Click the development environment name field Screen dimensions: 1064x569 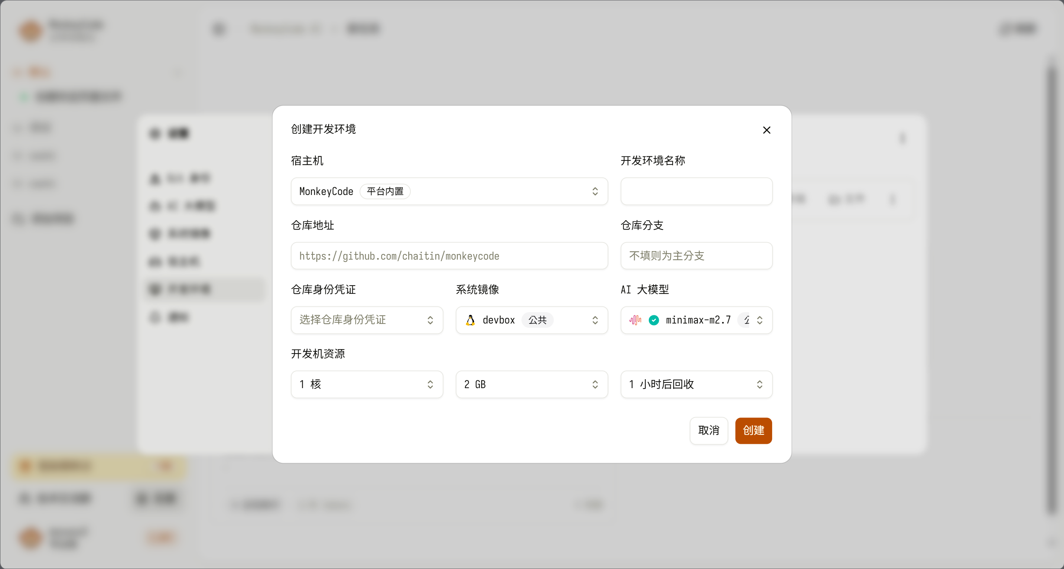[696, 191]
